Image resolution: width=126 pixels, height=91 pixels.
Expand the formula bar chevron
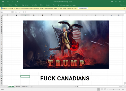(x=124, y=12)
